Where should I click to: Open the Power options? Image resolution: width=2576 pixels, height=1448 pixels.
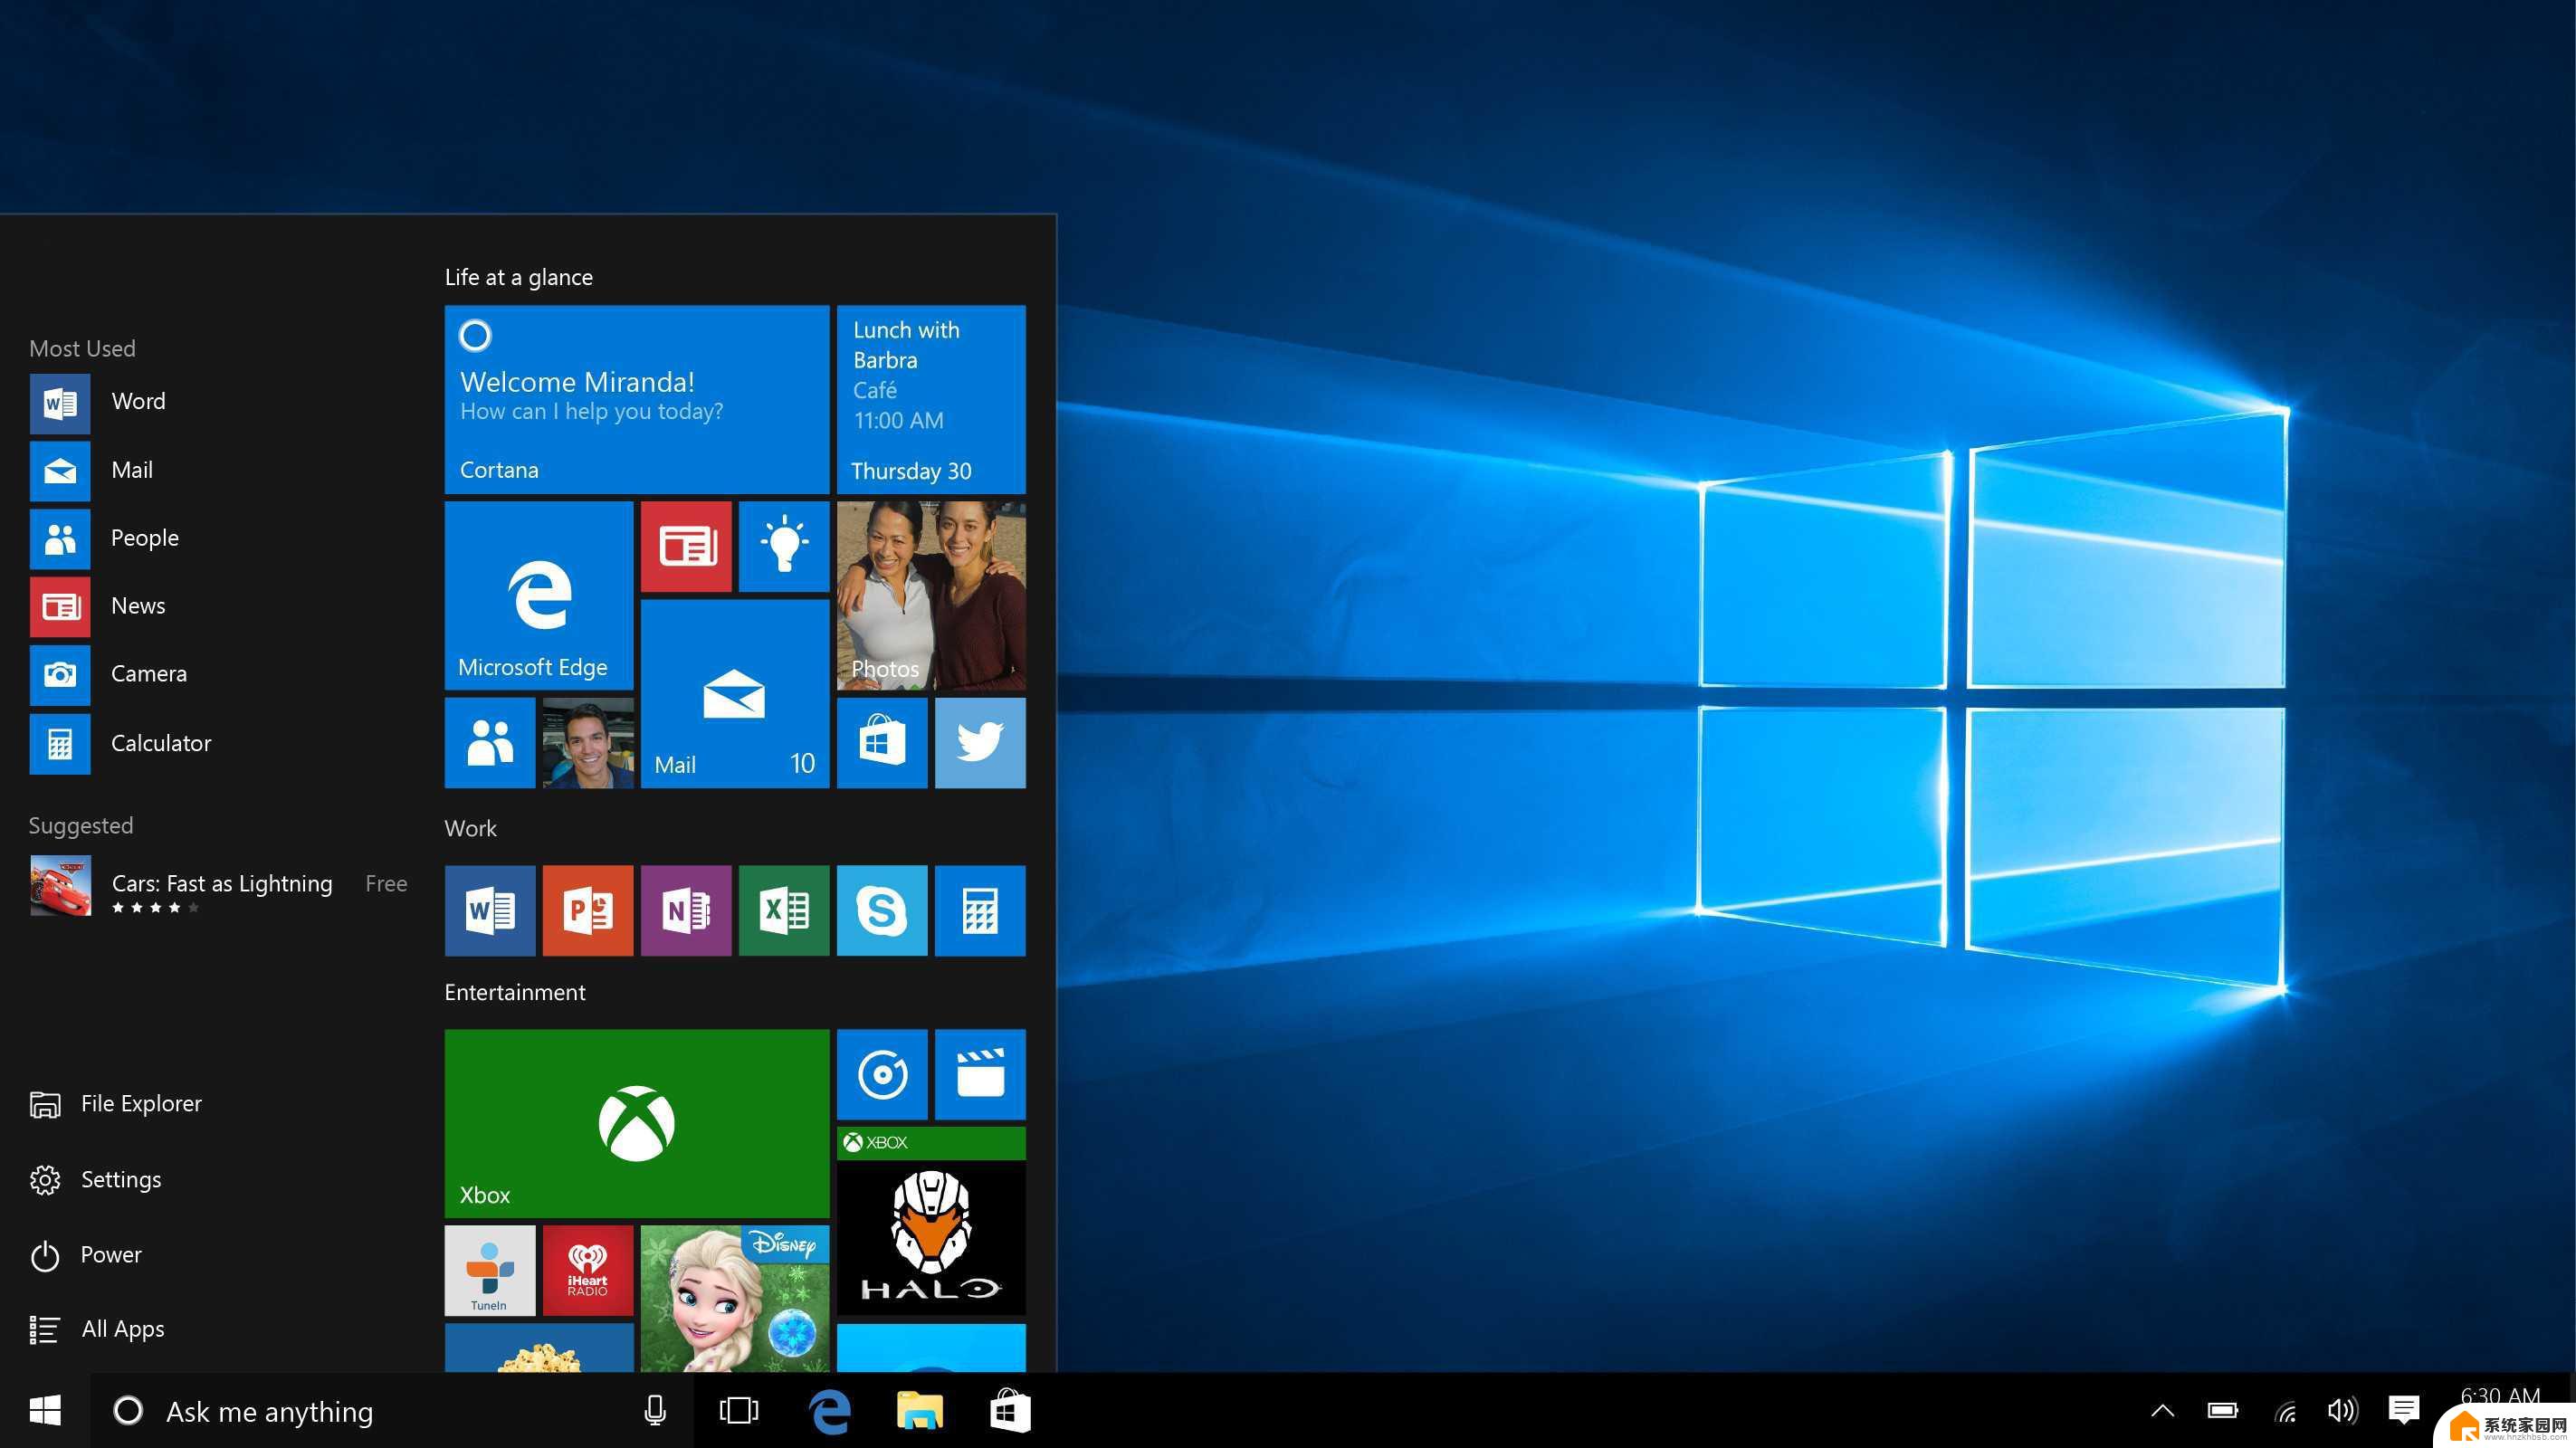(86, 1256)
